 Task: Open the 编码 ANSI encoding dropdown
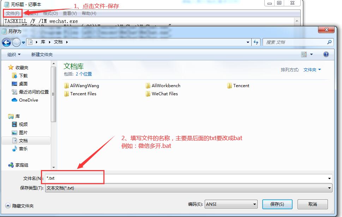(231, 204)
